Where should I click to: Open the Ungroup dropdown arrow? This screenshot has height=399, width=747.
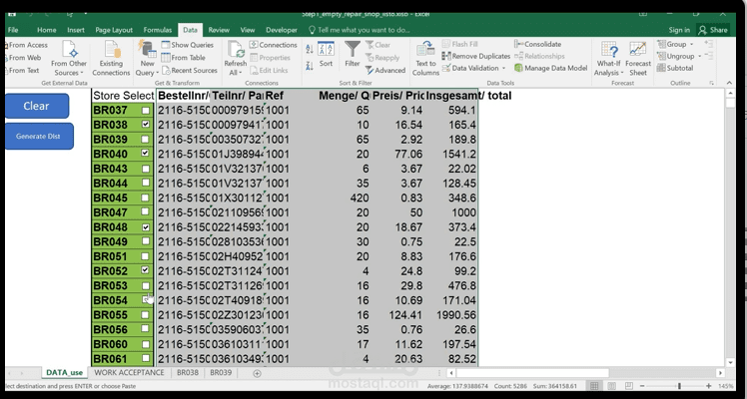(699, 56)
